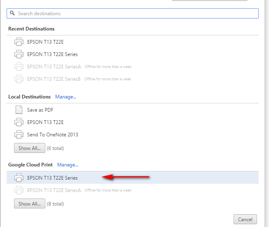The image size is (269, 227).
Task: Click the Send To OneNote 2013 printer icon
Action: [19, 134]
